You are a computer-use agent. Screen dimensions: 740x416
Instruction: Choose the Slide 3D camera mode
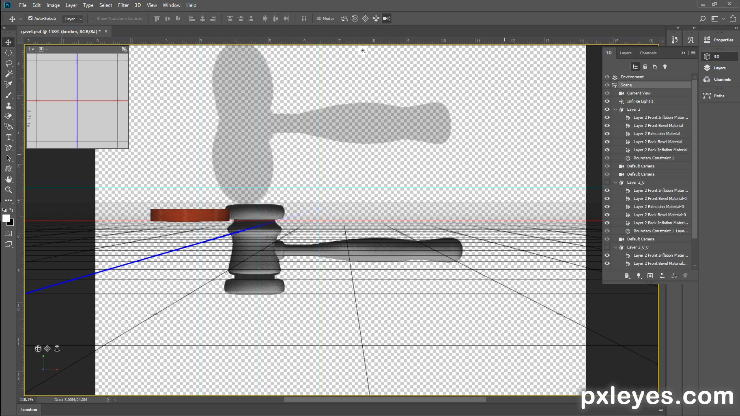pos(376,19)
